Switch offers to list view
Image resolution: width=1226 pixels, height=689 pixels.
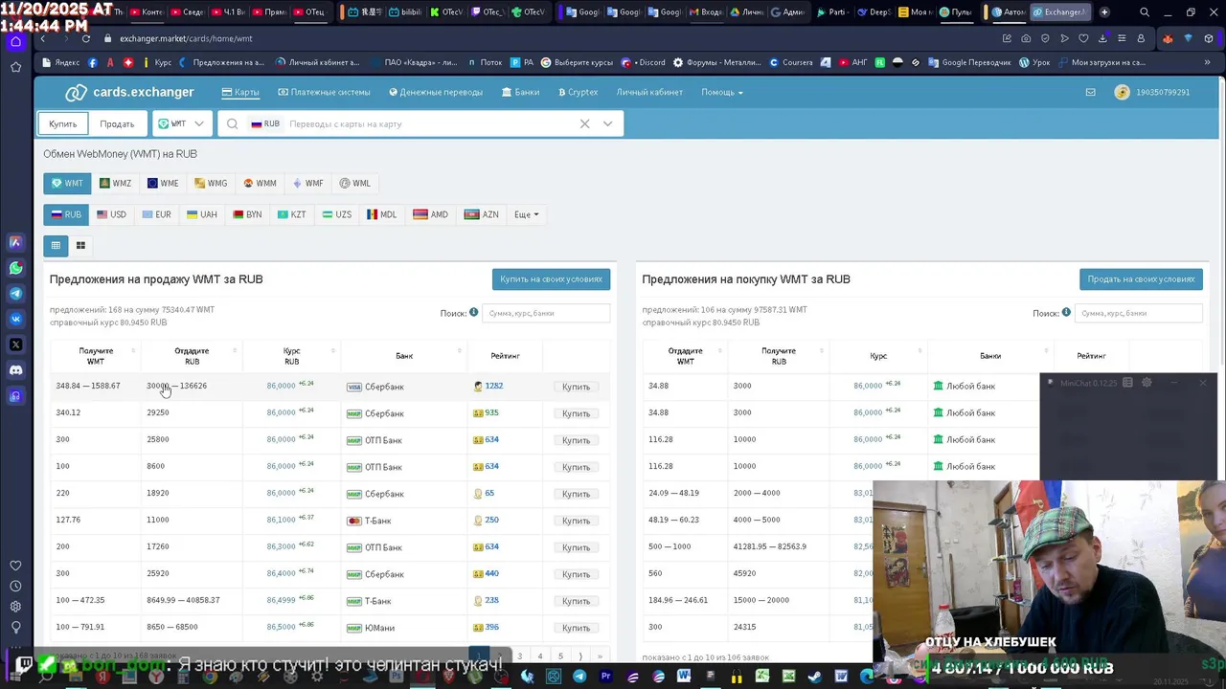[x=56, y=246]
